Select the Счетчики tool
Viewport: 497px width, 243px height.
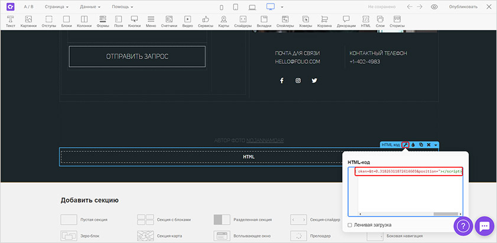point(169,21)
